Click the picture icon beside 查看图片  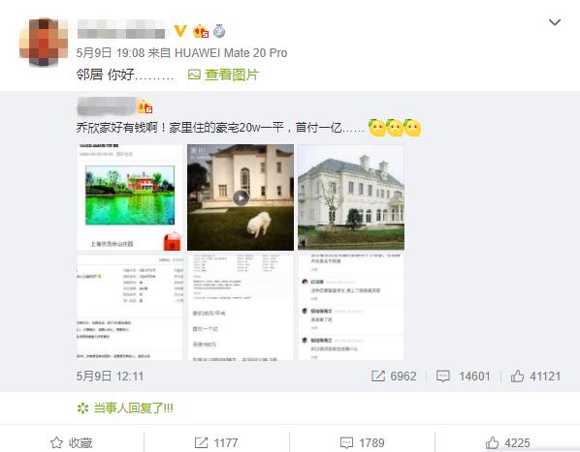(x=194, y=75)
